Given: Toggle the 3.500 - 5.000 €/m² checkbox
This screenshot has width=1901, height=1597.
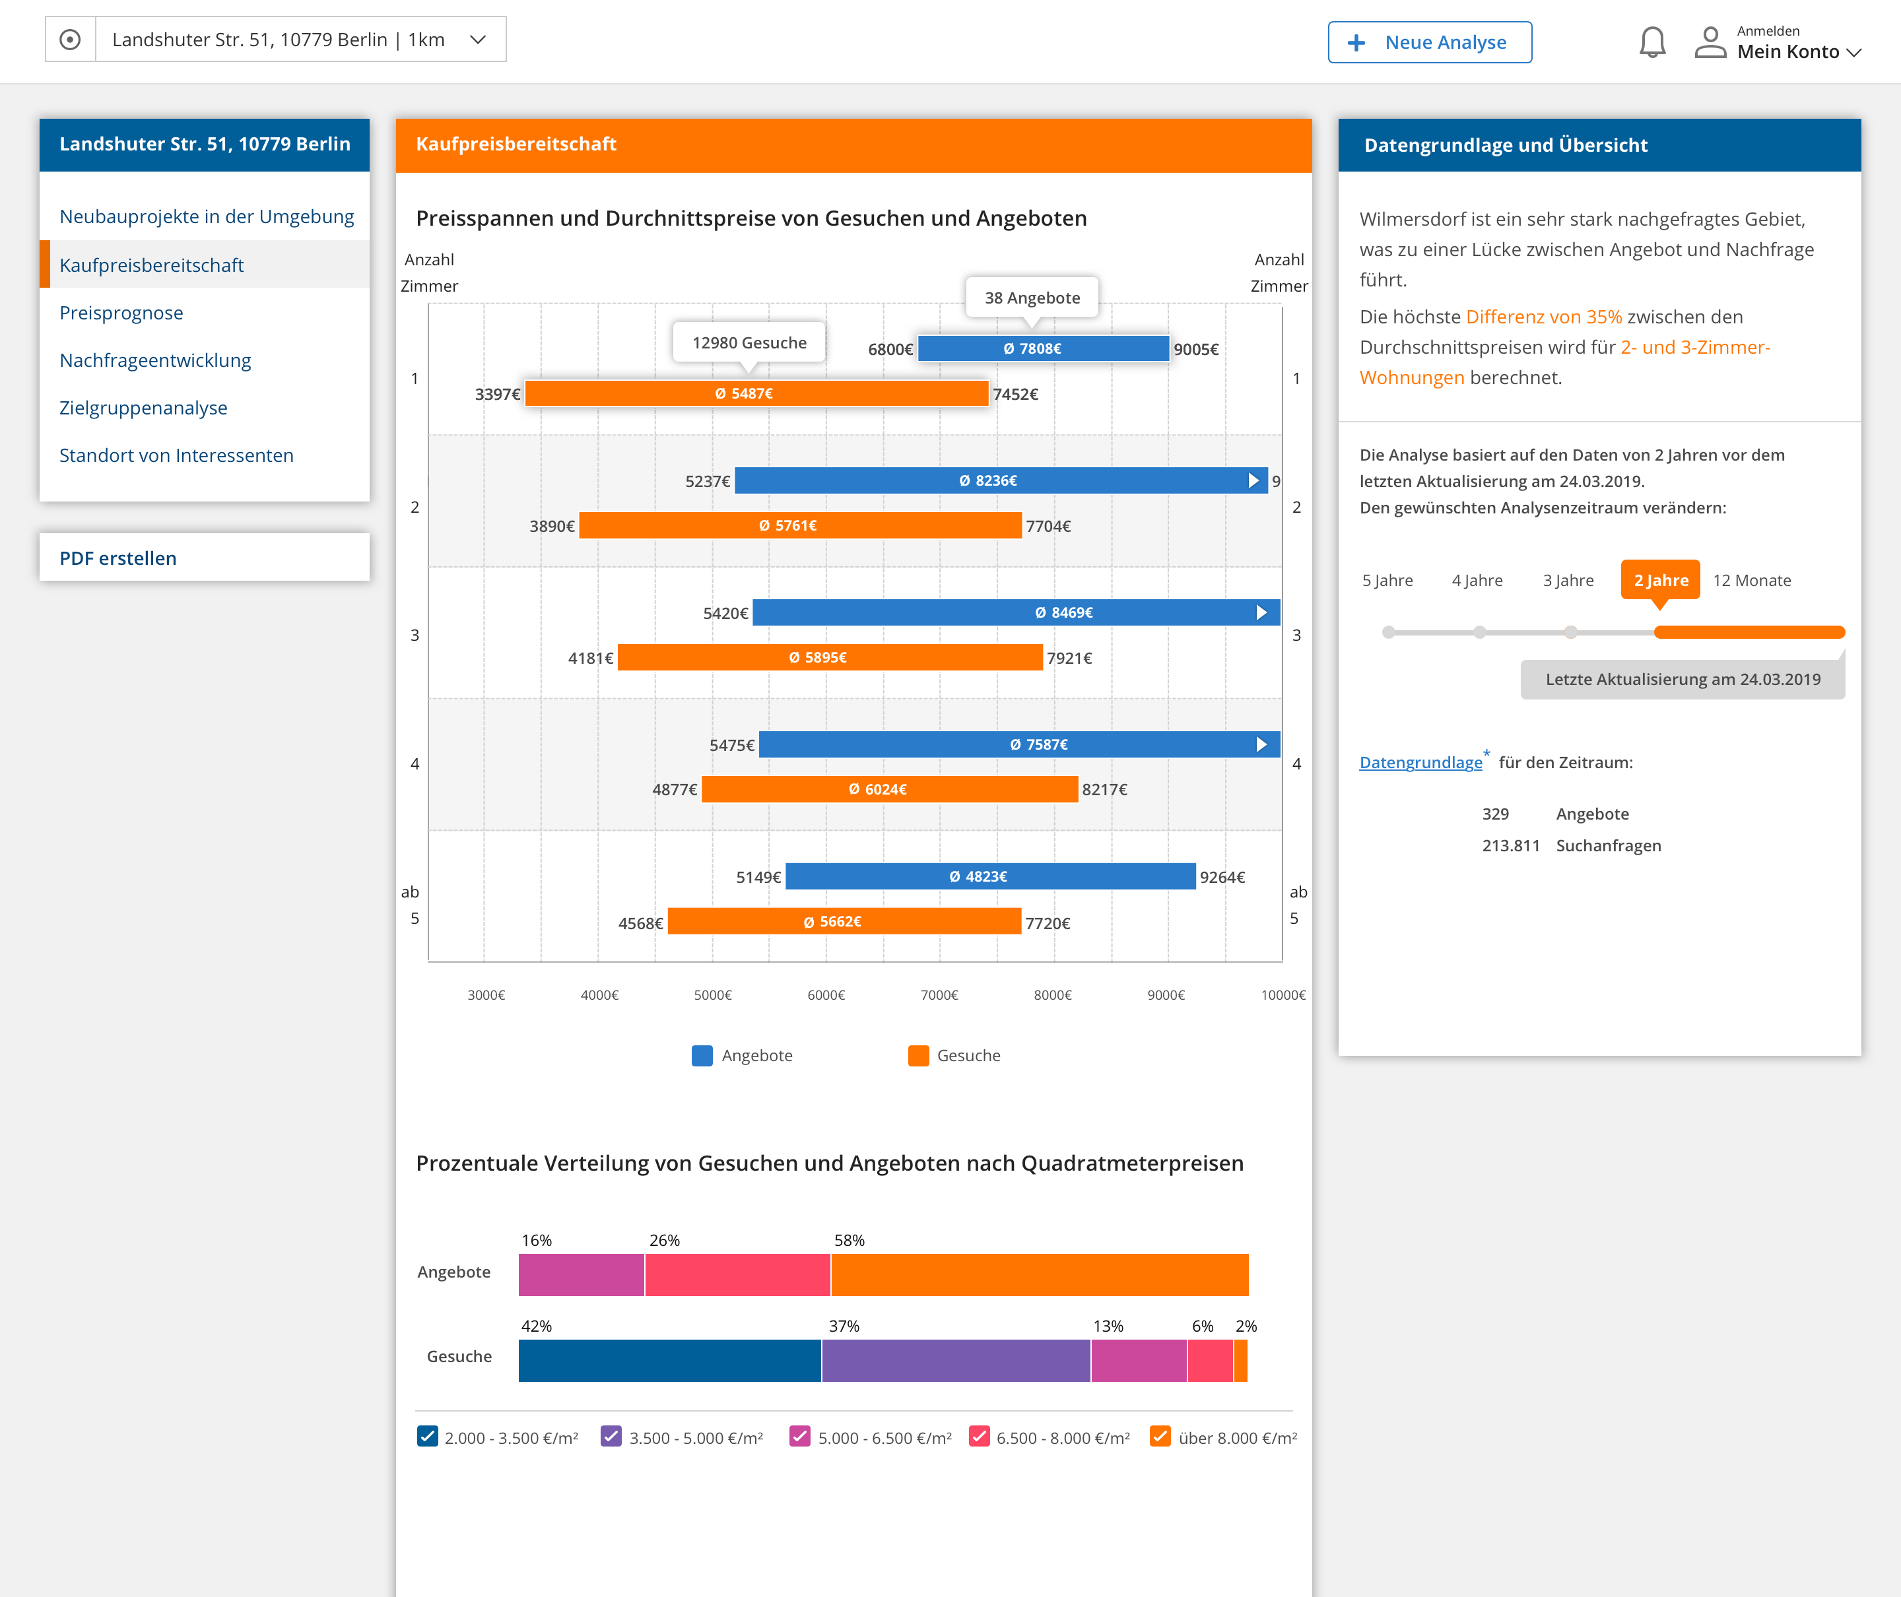Looking at the screenshot, I should [611, 1437].
